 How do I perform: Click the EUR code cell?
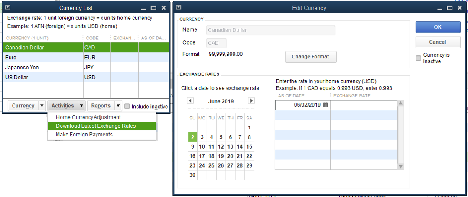click(x=97, y=58)
